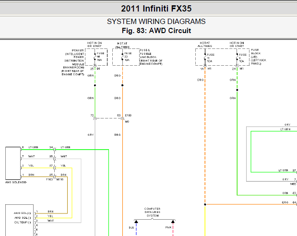The width and height of the screenshot is (297, 236).
Task: Click the 'GRY 7' label at right edge
Action: pyautogui.click(x=289, y=179)
